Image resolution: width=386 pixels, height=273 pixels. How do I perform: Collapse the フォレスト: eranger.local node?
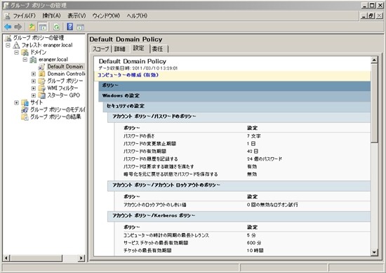click(8, 46)
